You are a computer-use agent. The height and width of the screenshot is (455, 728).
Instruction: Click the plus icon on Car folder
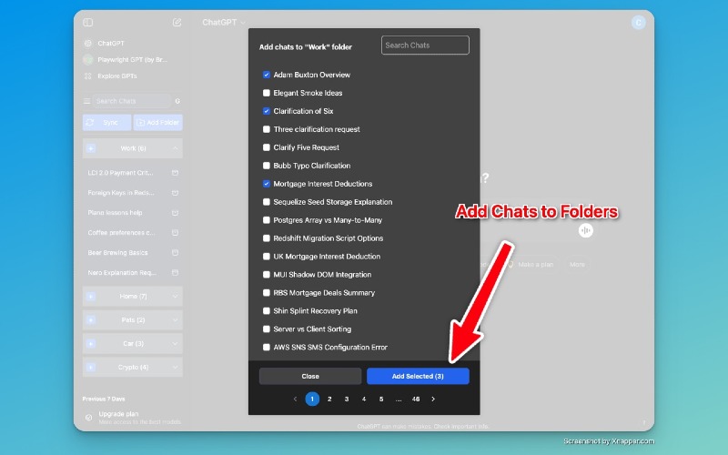[91, 344]
